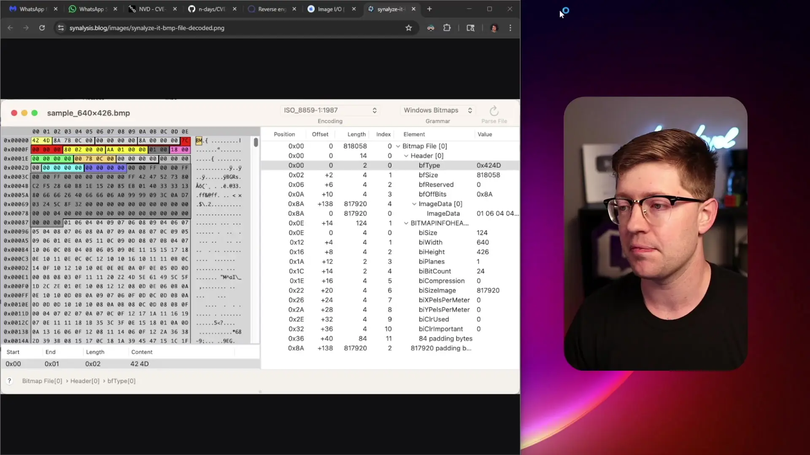
Task: Switch to the Image I/O tab
Action: [x=330, y=9]
